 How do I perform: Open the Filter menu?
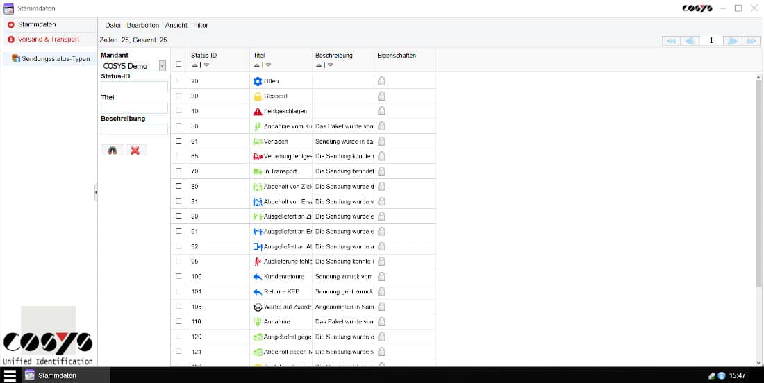tap(200, 25)
